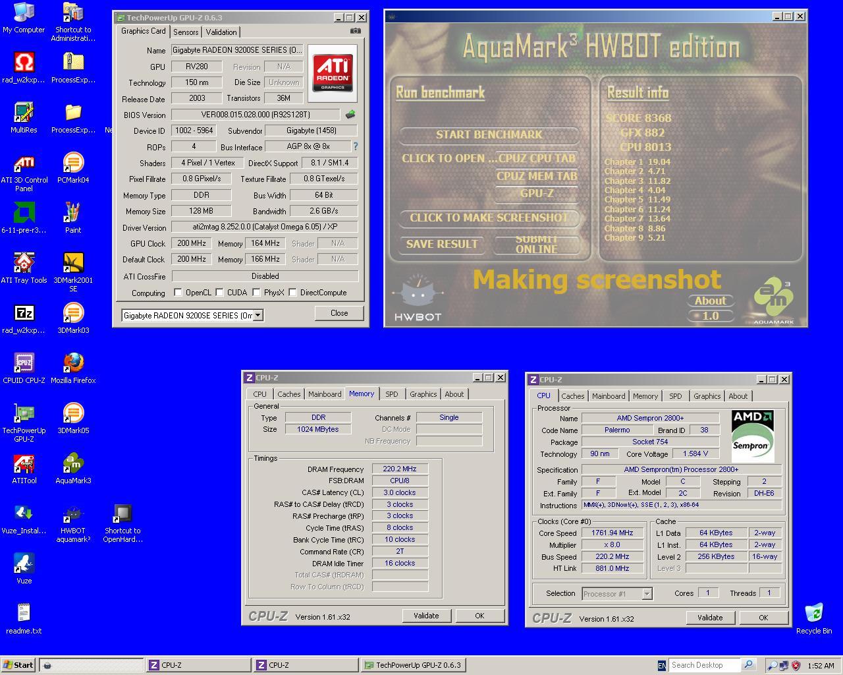Open the My Computer desktop icon
843x675 pixels.
tap(24, 18)
